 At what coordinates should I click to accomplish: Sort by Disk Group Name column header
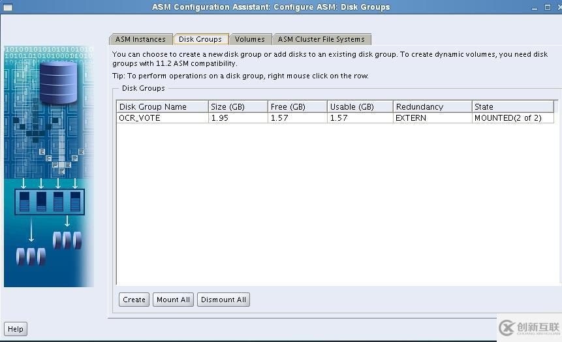click(163, 107)
